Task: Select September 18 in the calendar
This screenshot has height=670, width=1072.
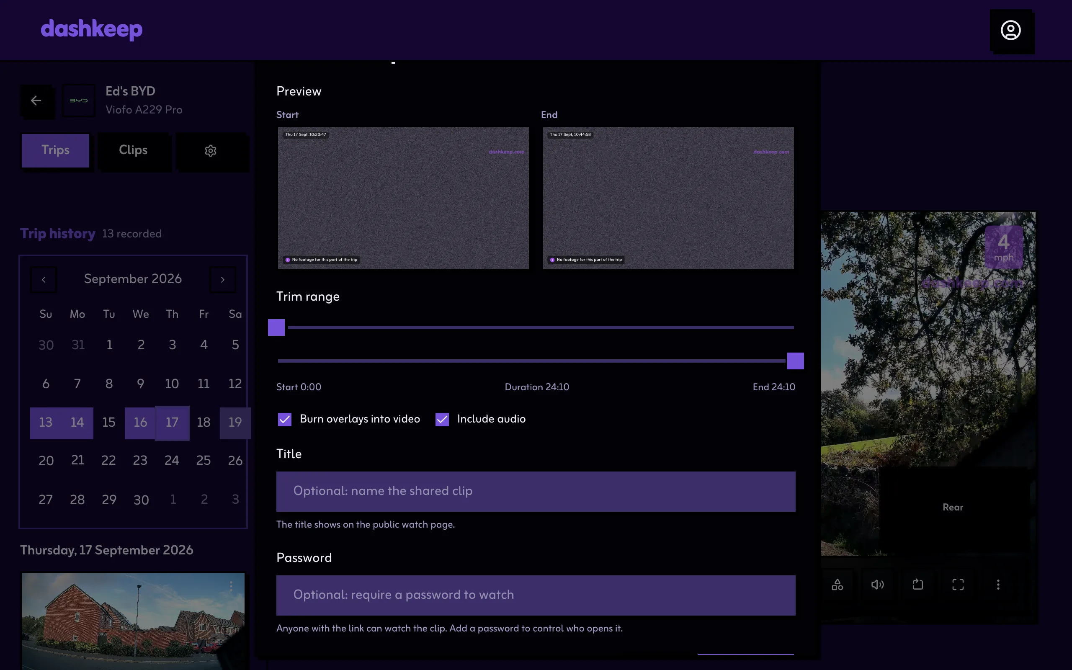Action: coord(204,423)
